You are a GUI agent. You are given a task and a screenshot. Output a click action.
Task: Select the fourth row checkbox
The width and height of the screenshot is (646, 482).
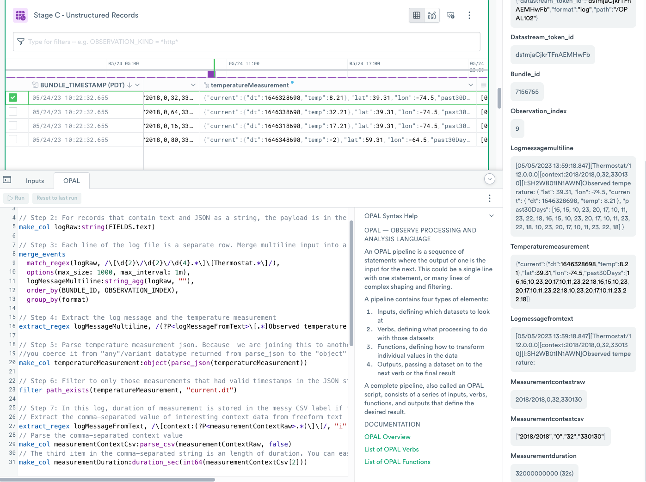click(x=13, y=139)
